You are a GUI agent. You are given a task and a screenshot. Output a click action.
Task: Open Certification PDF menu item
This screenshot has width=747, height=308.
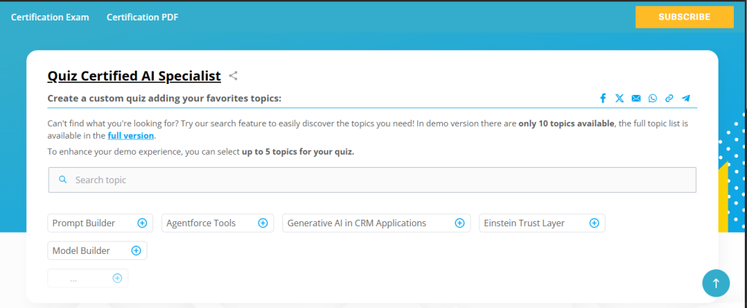[x=142, y=17]
